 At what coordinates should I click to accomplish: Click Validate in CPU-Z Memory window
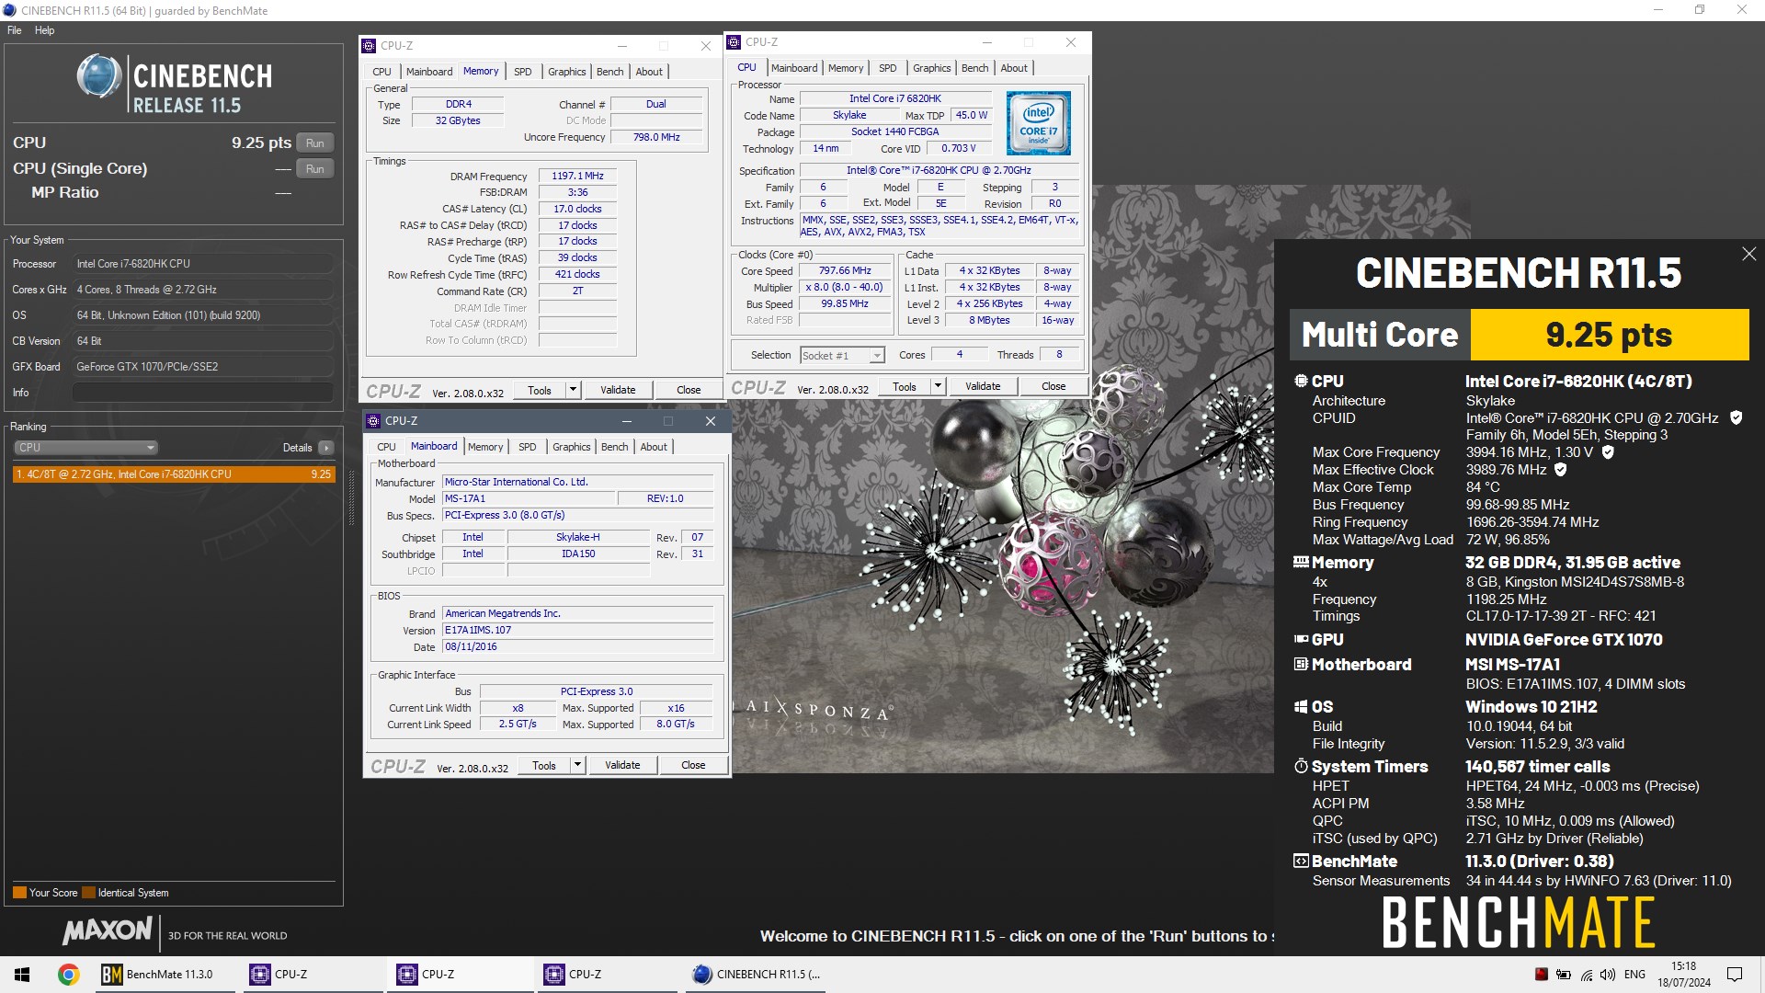[618, 390]
